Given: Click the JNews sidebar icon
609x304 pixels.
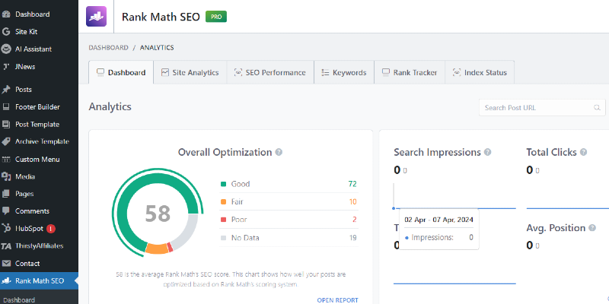Looking at the screenshot, I should click(6, 67).
